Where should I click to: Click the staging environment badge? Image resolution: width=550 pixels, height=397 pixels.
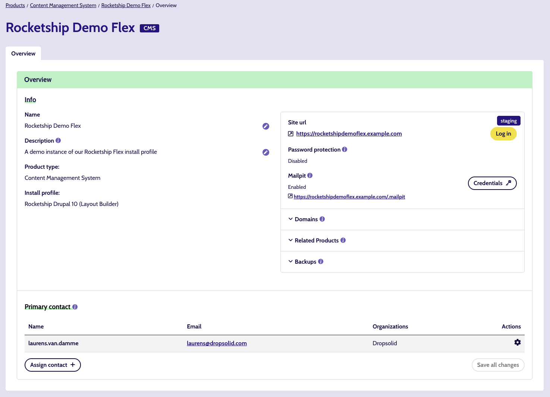[x=509, y=121]
